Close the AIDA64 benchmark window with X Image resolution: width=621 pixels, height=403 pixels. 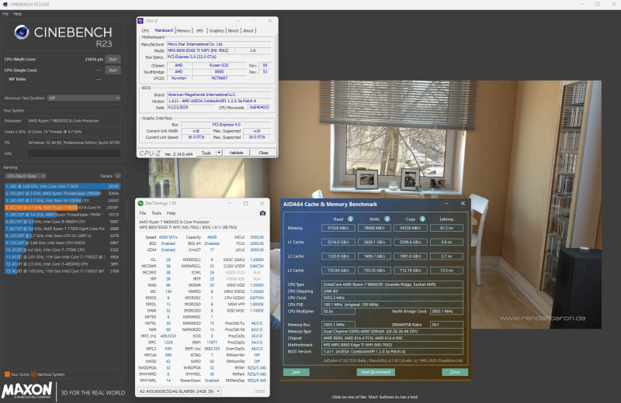point(463,203)
